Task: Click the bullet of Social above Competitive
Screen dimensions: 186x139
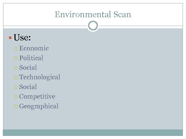Action: 16,87
